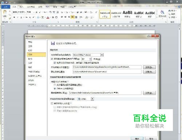Viewport: 182px width, 140px height.
Task: Select Advanced (高级) category in Word Options
Action: [x=30, y=67]
